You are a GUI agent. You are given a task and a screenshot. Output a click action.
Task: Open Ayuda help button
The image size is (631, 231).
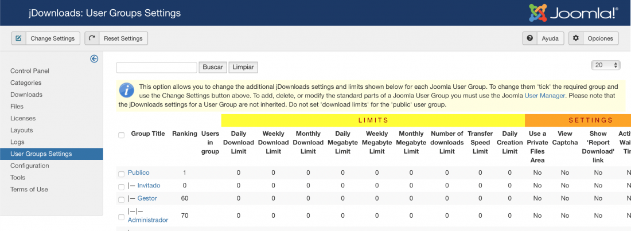543,38
